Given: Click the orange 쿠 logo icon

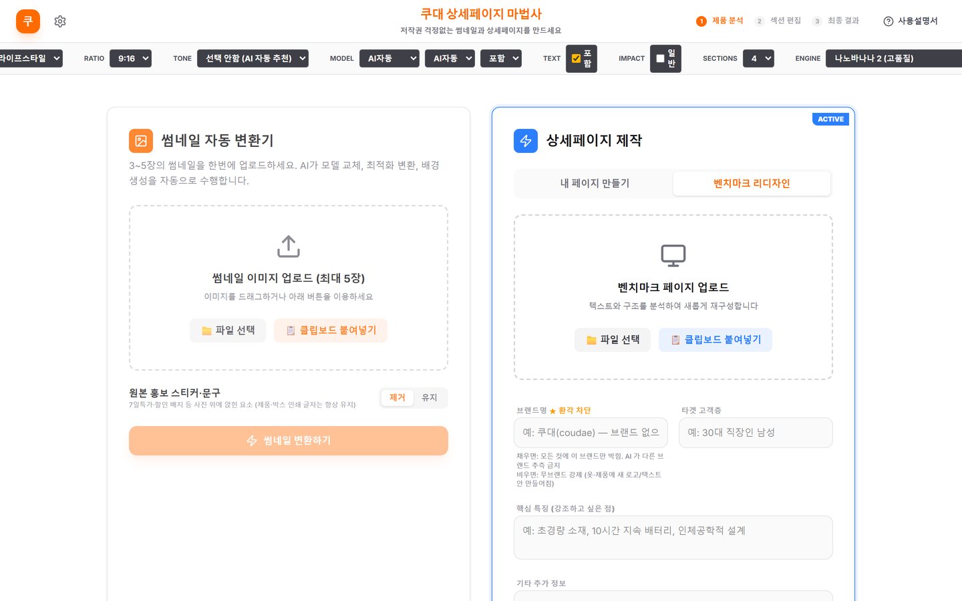Looking at the screenshot, I should 28,21.
